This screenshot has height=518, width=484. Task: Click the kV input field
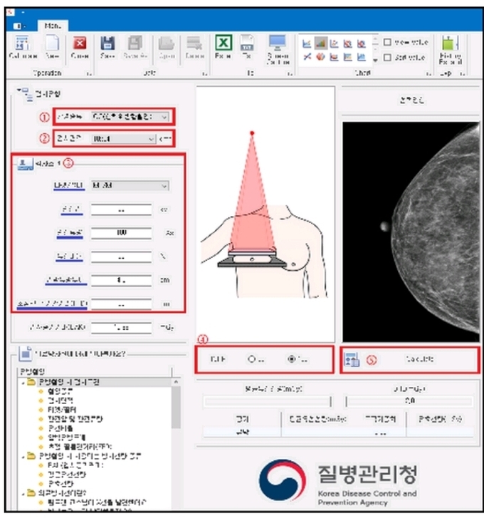(x=122, y=209)
